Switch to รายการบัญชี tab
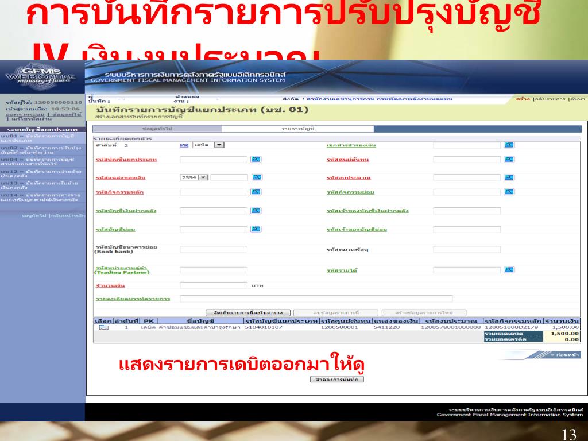 pos(298,129)
